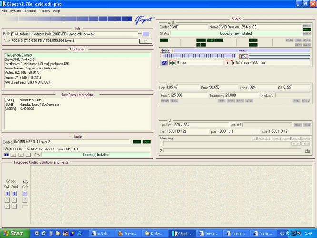
Task: Click the par field 1.000 (1:1)
Action: pos(238,131)
